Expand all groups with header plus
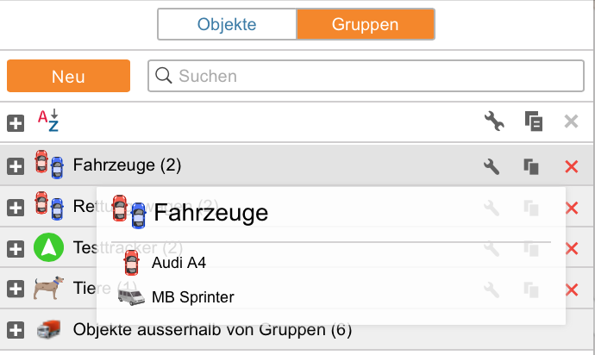 [16, 123]
